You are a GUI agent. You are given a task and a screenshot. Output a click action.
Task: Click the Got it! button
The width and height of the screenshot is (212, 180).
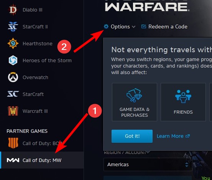pos(132,136)
